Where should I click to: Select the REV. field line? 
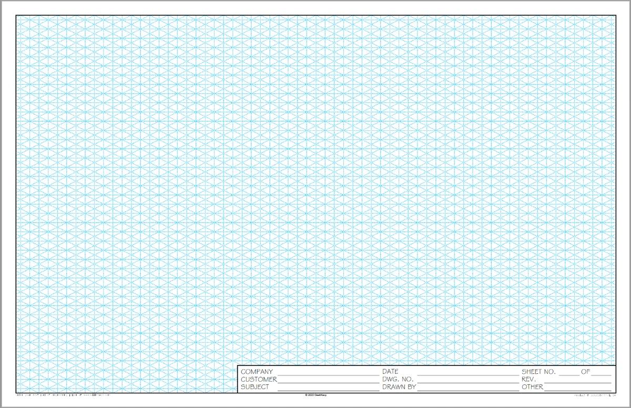tap(578, 379)
